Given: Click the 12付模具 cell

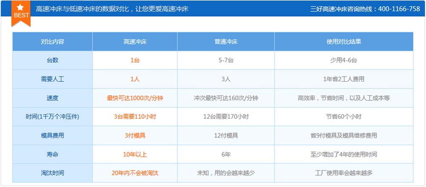Looking at the screenshot, I should 226,136.
